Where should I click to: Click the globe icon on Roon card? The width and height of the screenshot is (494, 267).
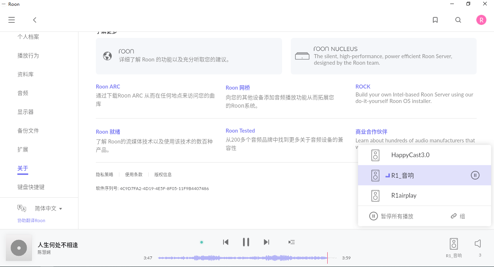pos(107,56)
